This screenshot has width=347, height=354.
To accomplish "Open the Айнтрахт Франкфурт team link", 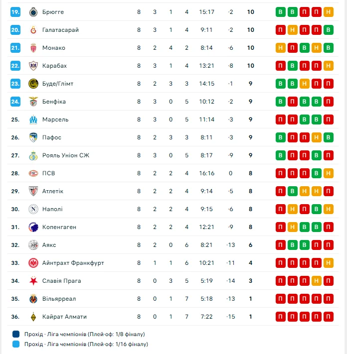I will point(73,263).
